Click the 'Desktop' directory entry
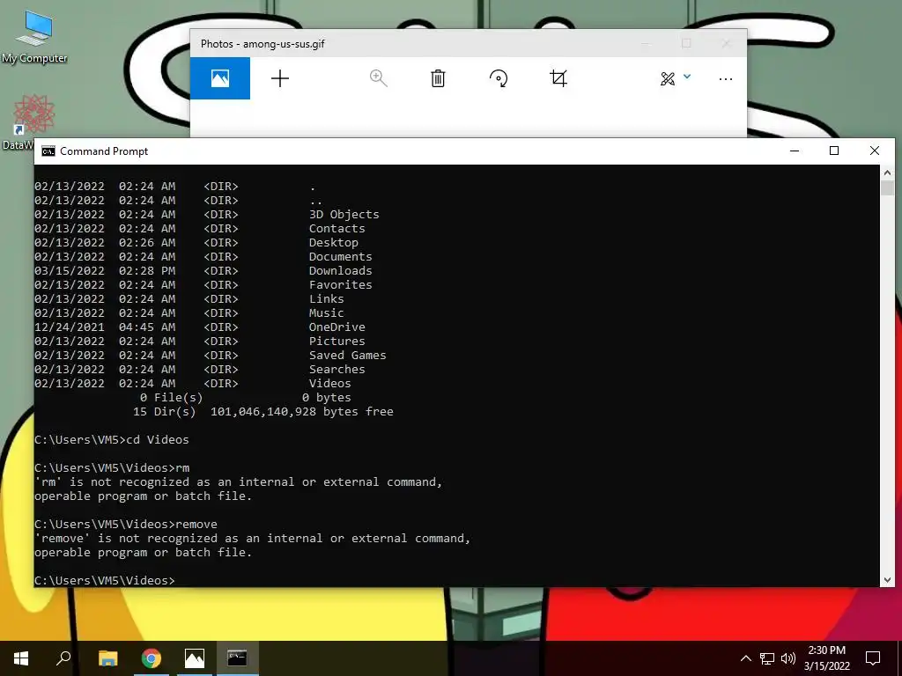 click(334, 243)
